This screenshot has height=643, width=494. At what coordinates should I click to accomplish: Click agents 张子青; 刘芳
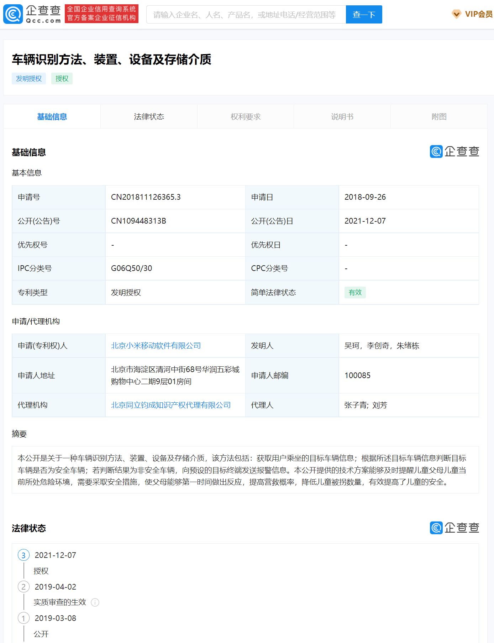pos(366,405)
